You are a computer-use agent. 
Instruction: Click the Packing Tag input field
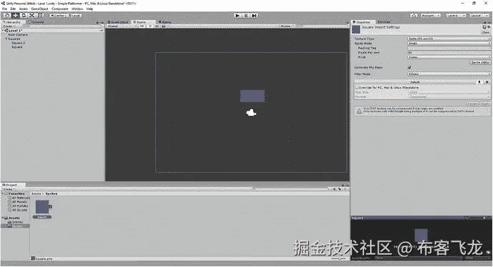449,48
